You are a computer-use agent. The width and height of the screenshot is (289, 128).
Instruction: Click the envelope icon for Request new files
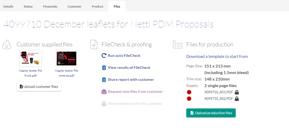click(x=104, y=92)
